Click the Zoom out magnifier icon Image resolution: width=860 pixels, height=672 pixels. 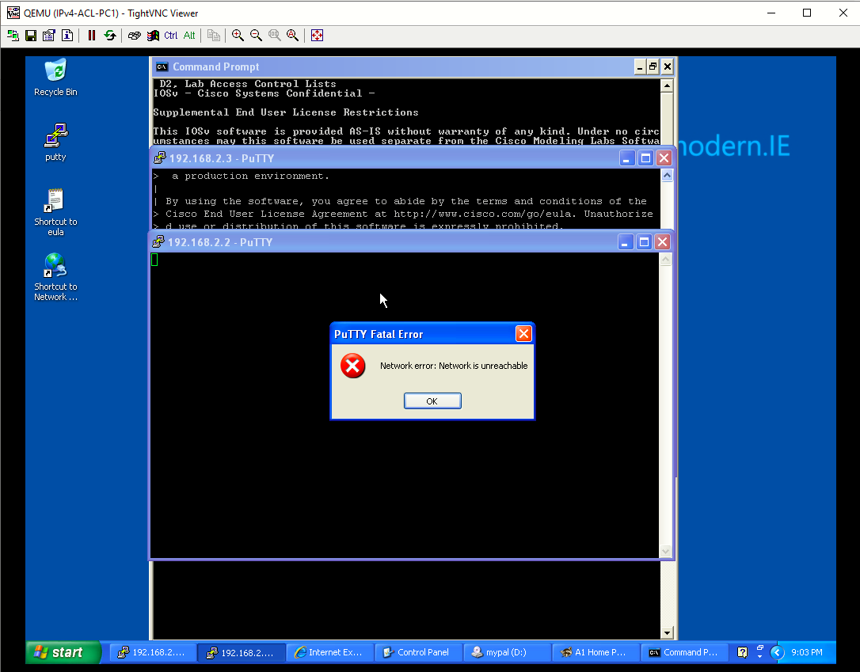[256, 36]
